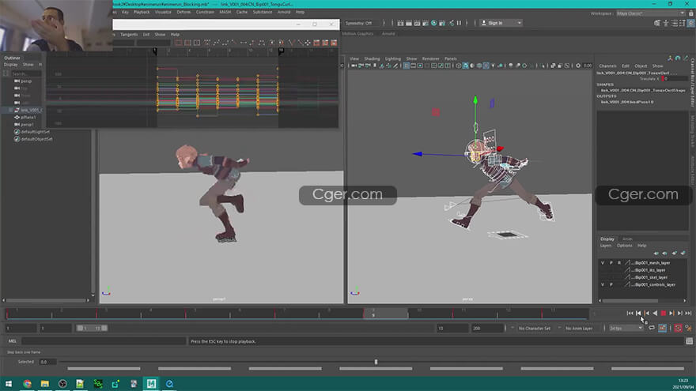Stop playback with red square button
This screenshot has height=391, width=696.
664,313
